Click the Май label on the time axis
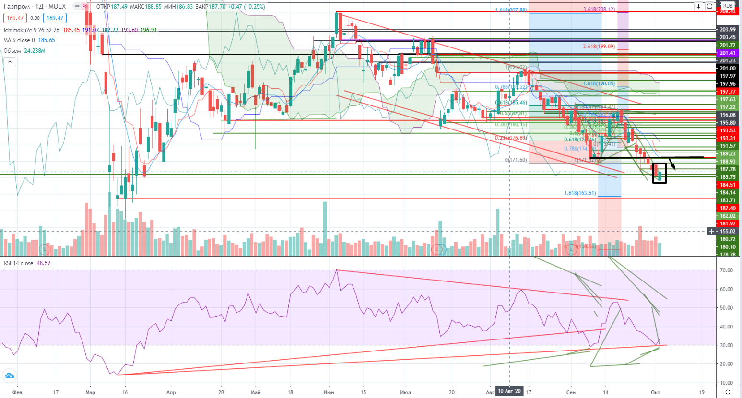This screenshot has height=398, width=742. [x=256, y=392]
